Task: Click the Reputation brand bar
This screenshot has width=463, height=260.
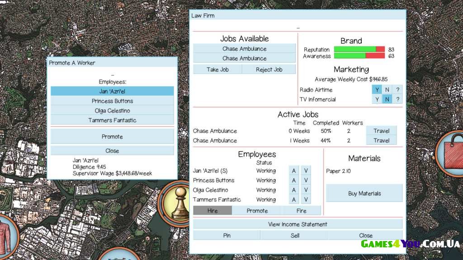Action: point(359,50)
